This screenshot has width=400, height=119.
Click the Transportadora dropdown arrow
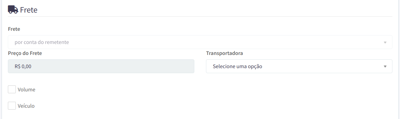[x=385, y=67]
